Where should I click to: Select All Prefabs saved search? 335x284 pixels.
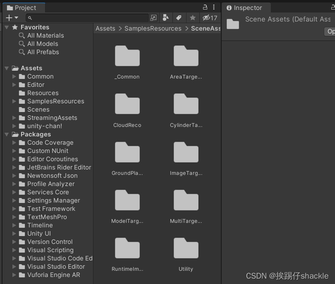[43, 52]
